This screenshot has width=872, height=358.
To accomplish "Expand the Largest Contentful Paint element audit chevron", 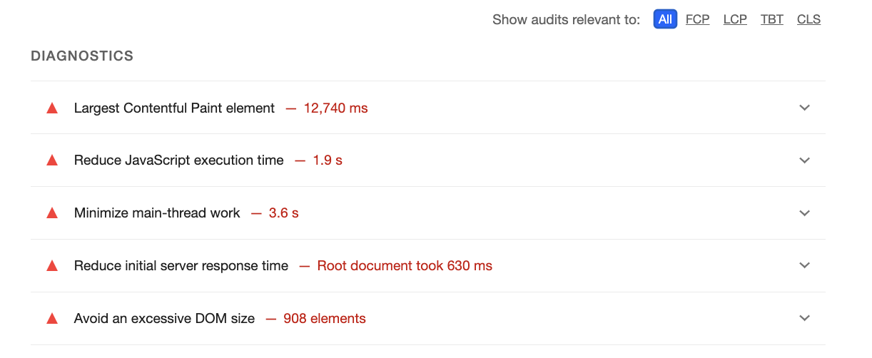I will [x=805, y=108].
